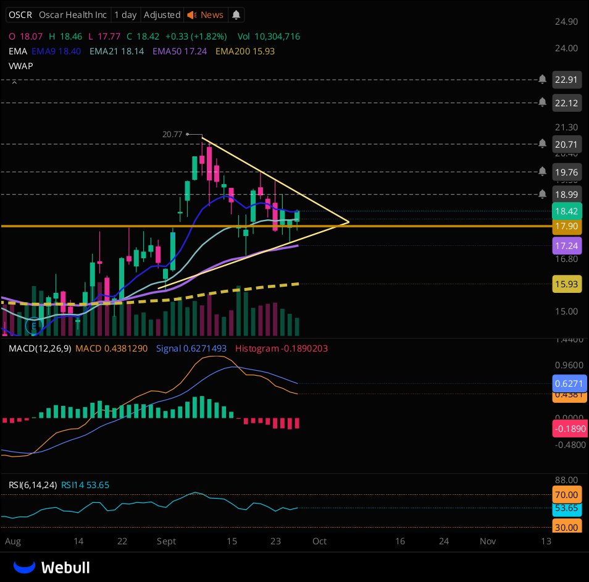Click the blue 0.6271 signal value tag
589x582 pixels.
(x=569, y=384)
